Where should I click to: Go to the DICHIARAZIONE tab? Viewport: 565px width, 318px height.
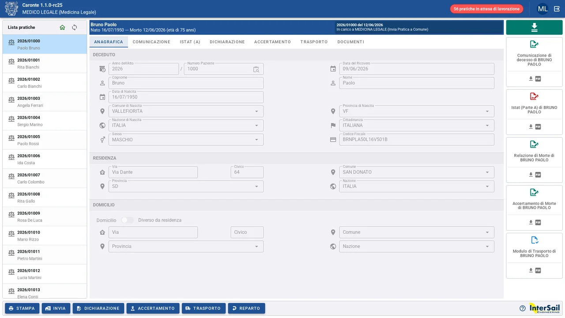[x=227, y=42]
